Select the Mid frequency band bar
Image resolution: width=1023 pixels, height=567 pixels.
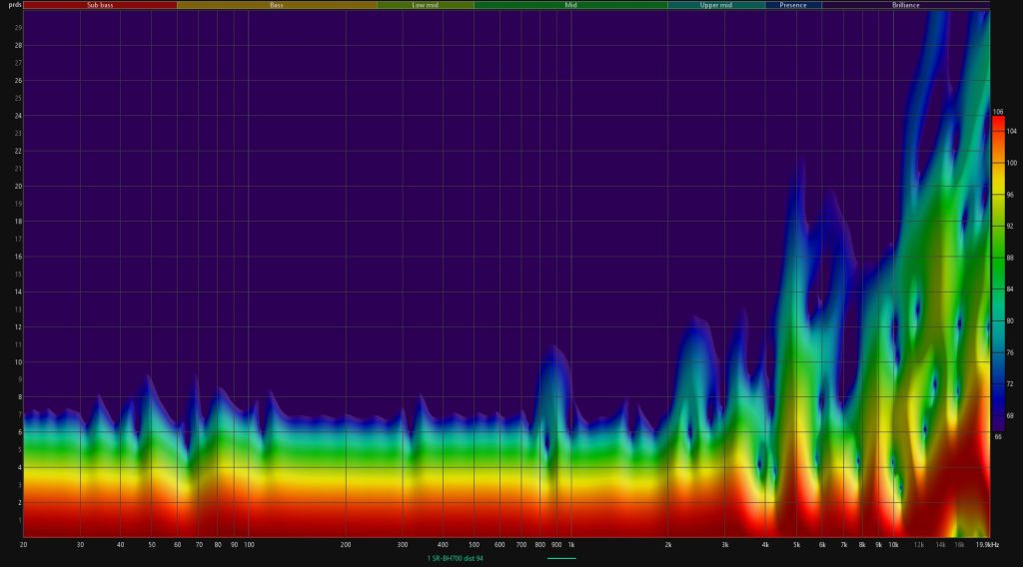click(x=570, y=5)
